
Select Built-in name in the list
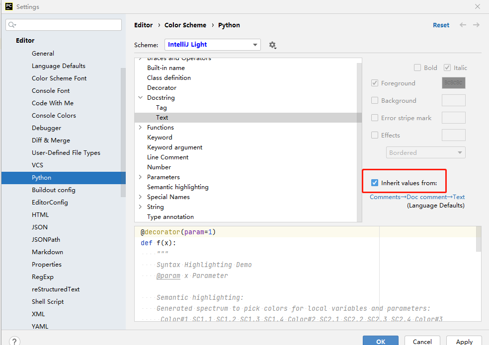coord(166,68)
